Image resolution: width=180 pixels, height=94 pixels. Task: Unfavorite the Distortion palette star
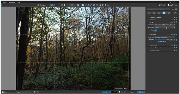point(175,34)
